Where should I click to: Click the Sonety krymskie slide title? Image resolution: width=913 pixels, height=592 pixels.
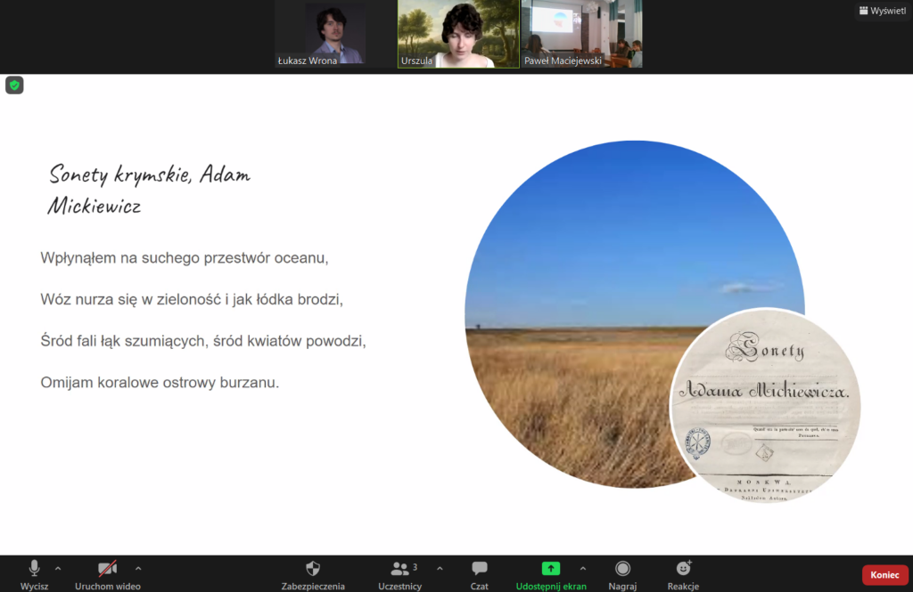click(149, 190)
